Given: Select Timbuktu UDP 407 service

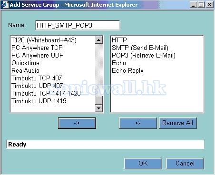Looking at the screenshot, I should (x=37, y=86).
